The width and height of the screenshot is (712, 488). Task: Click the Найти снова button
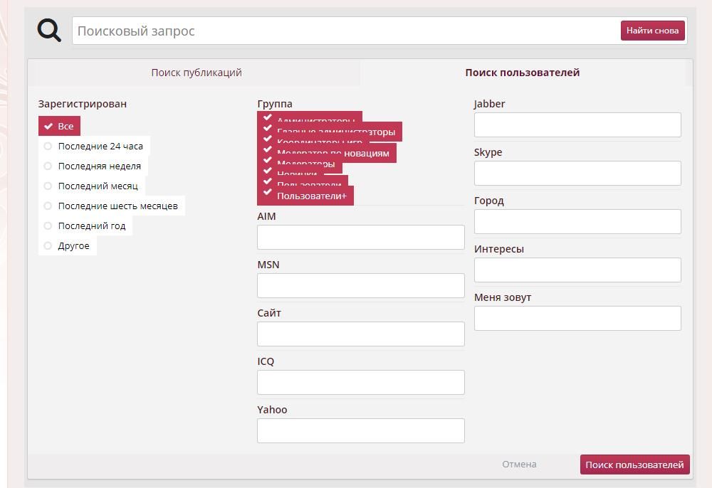click(652, 31)
